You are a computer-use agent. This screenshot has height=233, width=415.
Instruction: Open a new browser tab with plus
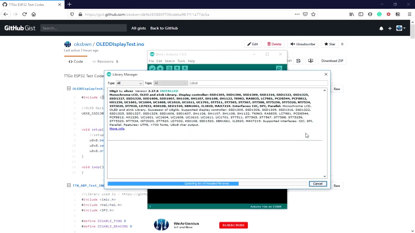(69, 5)
